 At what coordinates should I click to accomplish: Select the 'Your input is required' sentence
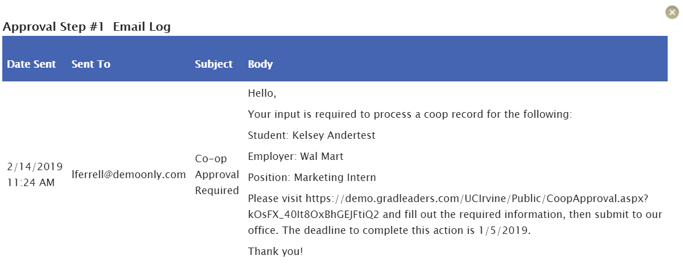(410, 114)
